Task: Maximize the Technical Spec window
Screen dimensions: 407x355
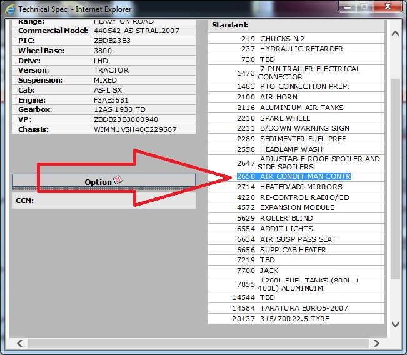Action: pyautogui.click(x=364, y=6)
